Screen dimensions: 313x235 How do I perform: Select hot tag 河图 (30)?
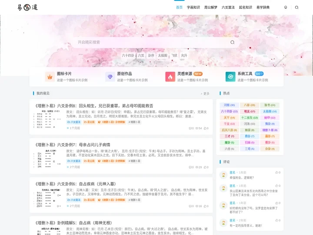click(229, 105)
